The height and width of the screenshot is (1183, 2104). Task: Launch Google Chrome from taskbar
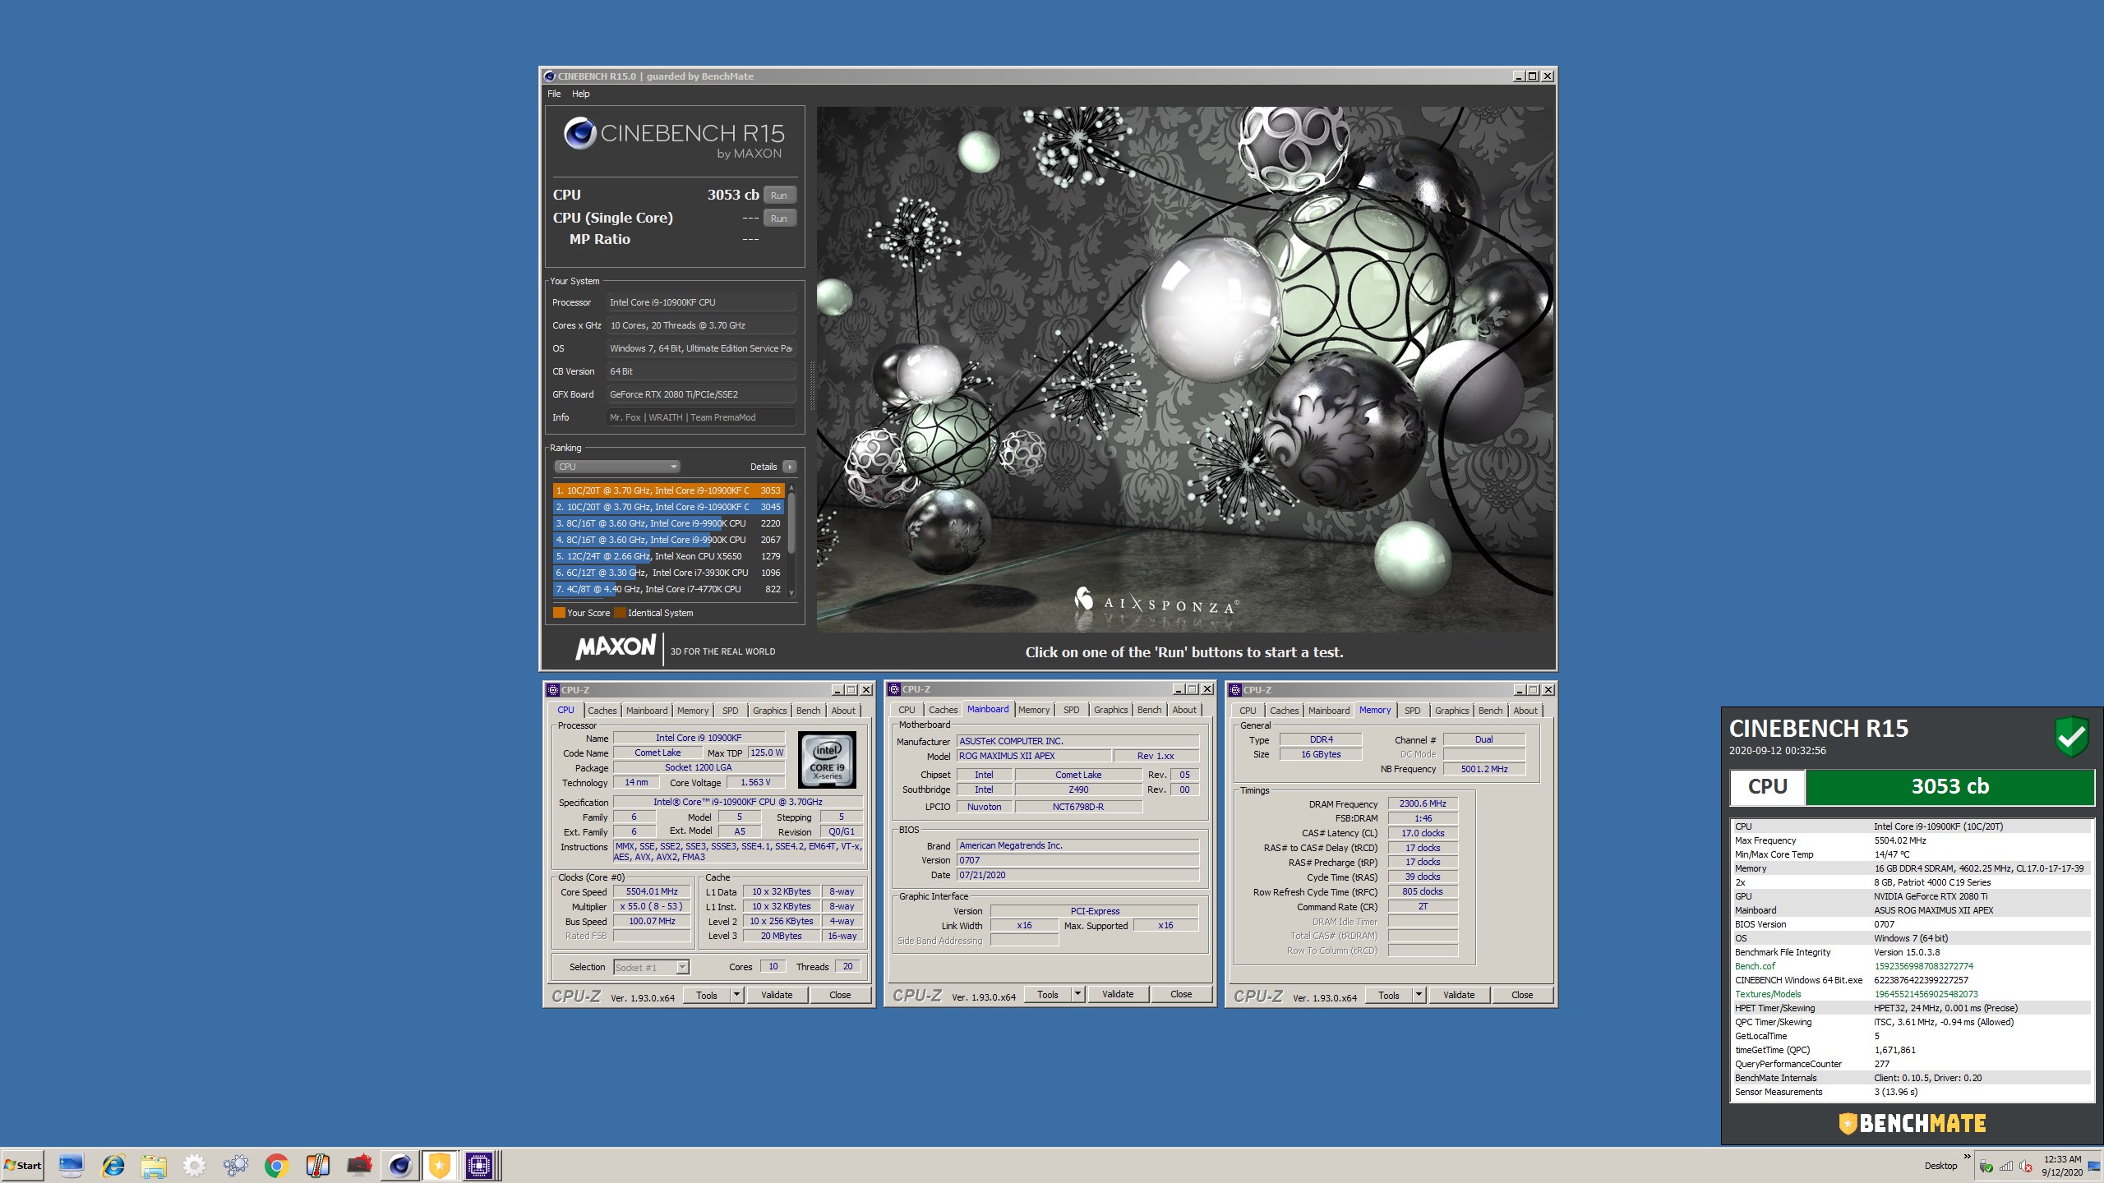[x=276, y=1165]
